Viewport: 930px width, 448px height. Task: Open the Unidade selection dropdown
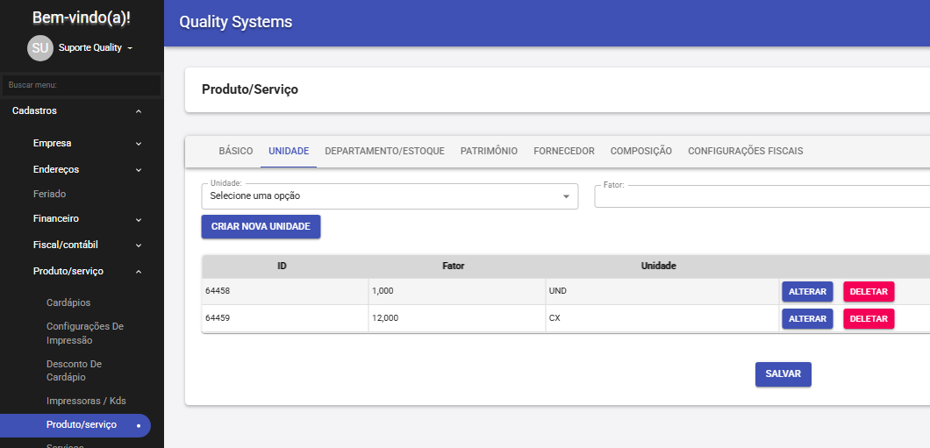390,196
